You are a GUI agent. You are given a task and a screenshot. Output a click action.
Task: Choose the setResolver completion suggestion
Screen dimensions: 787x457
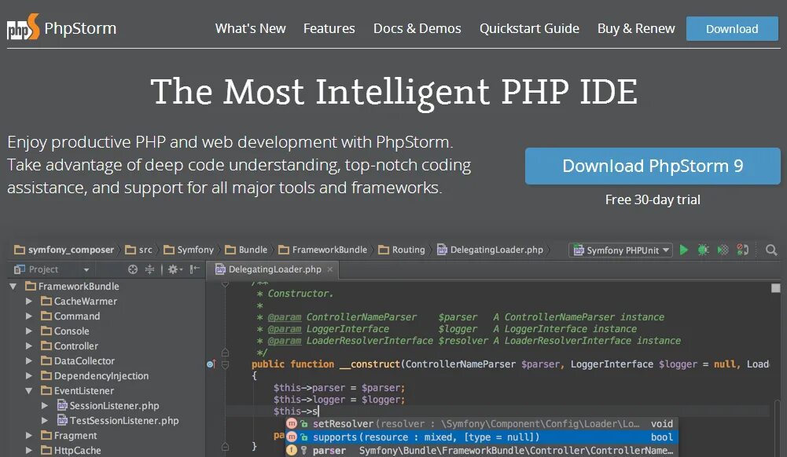click(482, 424)
